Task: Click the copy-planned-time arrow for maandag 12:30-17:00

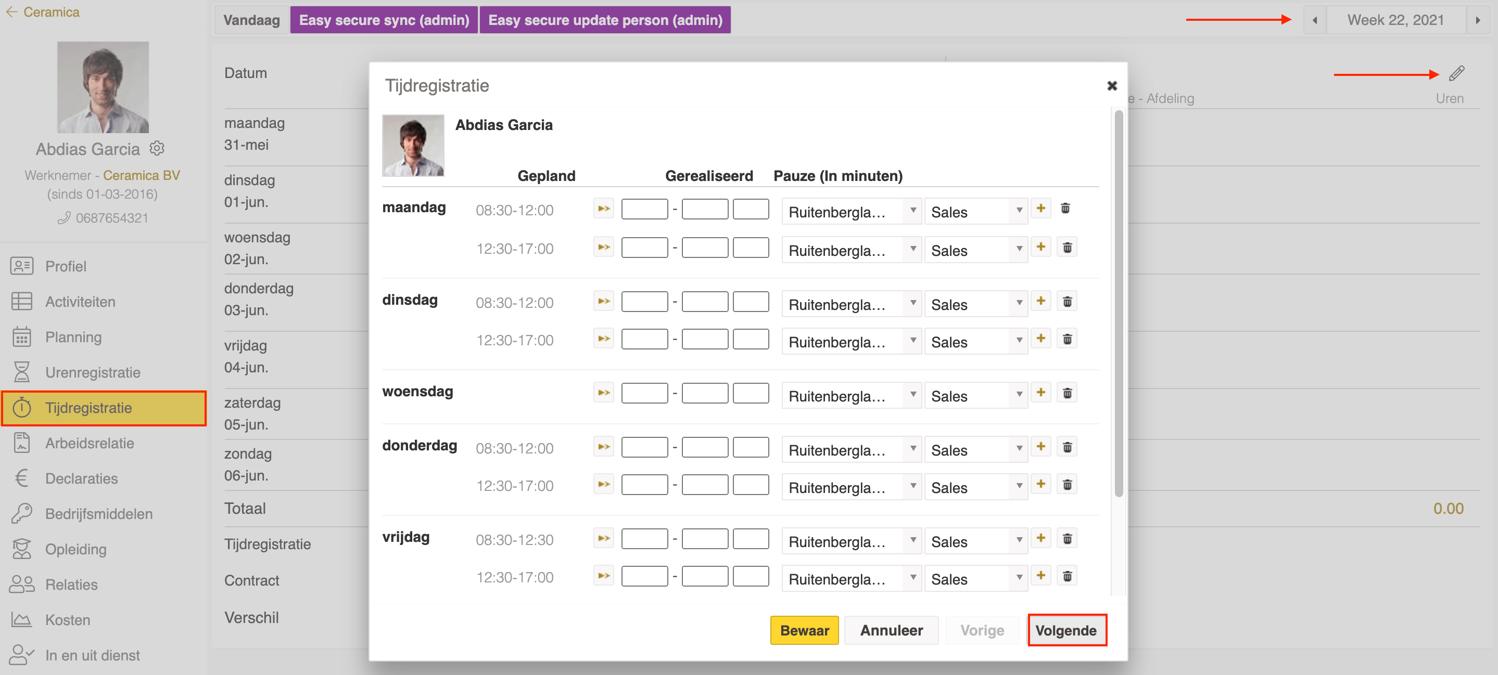Action: [604, 248]
